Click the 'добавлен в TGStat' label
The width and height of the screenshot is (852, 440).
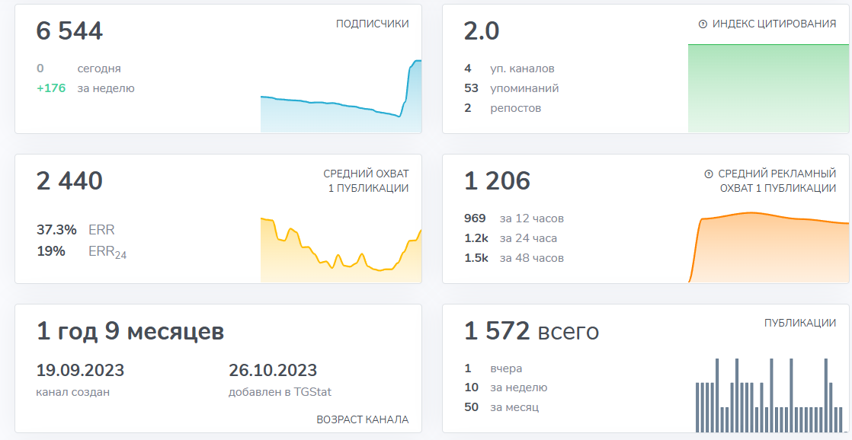tap(280, 392)
